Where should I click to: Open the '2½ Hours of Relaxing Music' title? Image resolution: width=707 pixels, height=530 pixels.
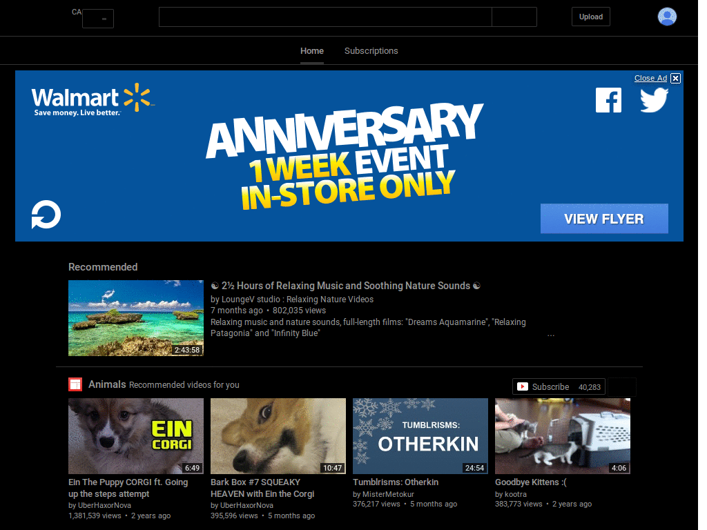tap(345, 286)
